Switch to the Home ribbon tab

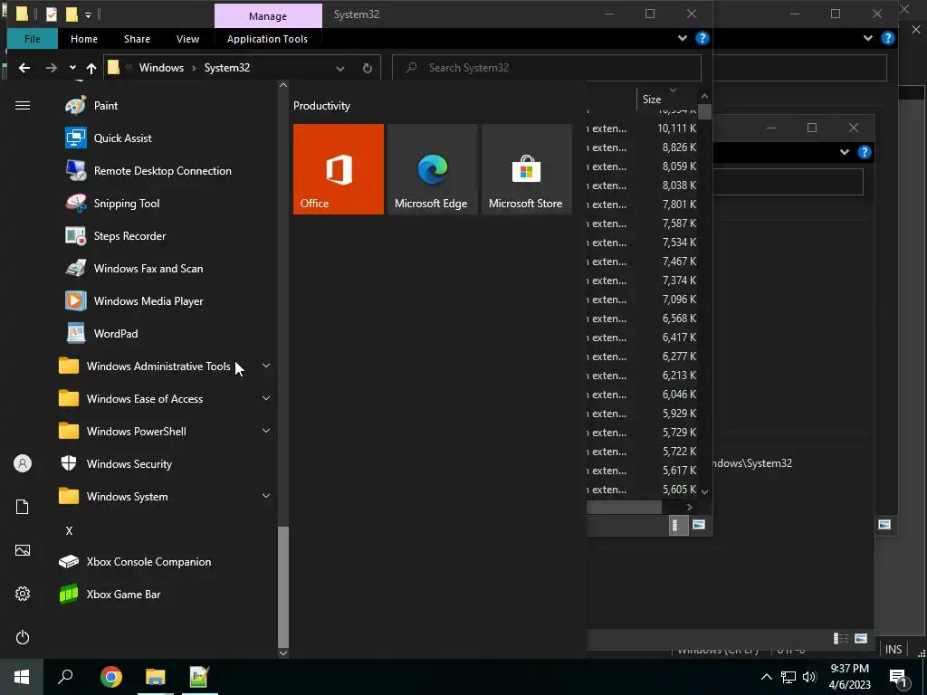coord(84,39)
